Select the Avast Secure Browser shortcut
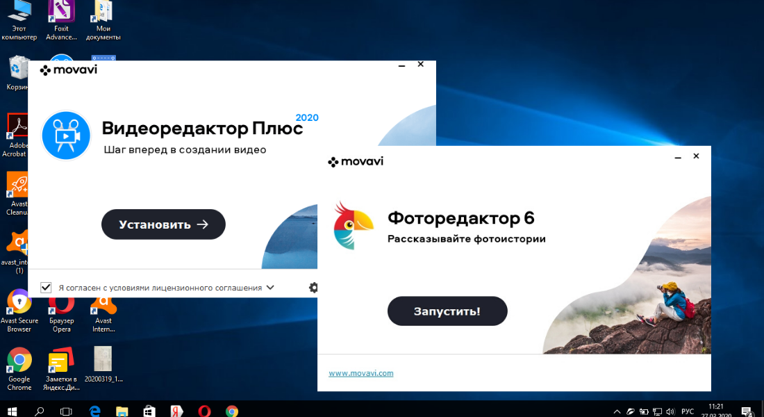The image size is (764, 417). (x=19, y=311)
